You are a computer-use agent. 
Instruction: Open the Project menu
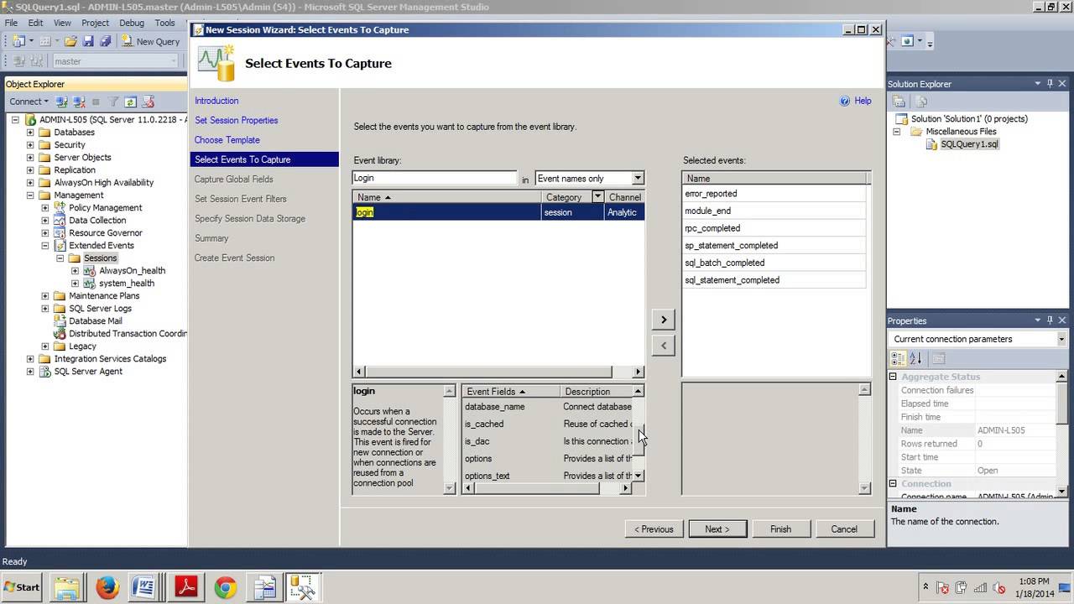95,23
